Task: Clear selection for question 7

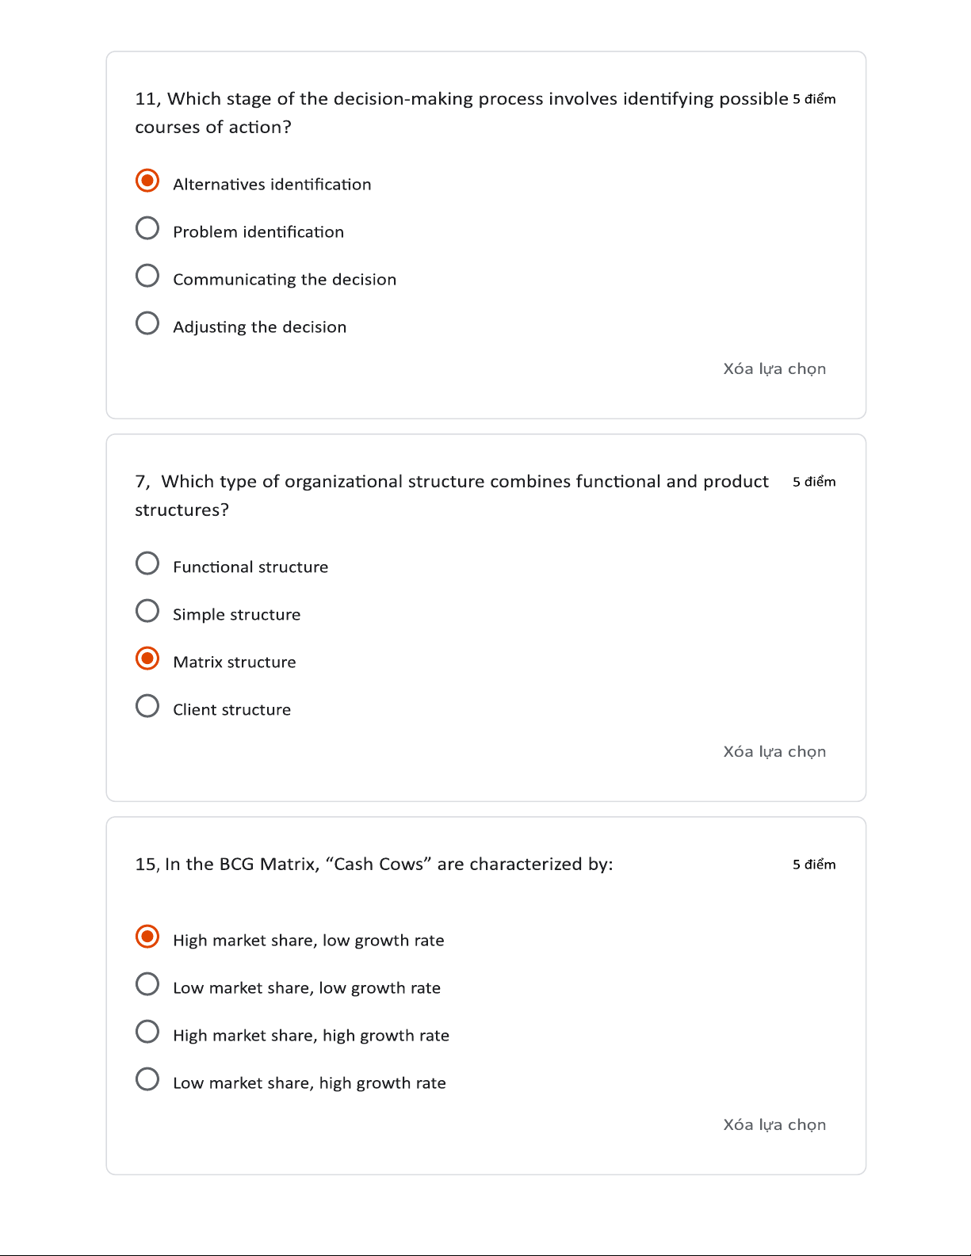Action: coord(774,751)
